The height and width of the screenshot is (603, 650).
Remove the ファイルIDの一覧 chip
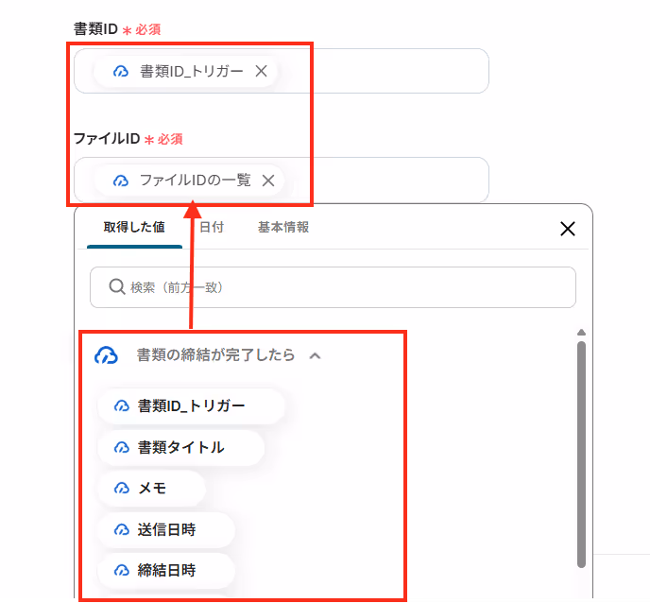click(268, 181)
